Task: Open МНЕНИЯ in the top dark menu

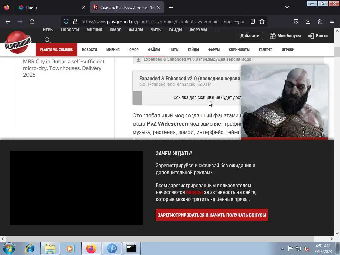Action: pos(94,30)
